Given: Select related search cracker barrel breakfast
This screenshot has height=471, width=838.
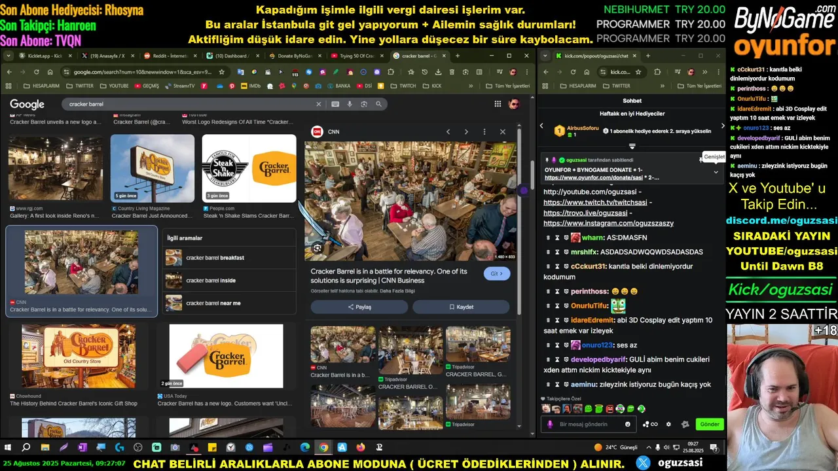Looking at the screenshot, I should (228, 258).
